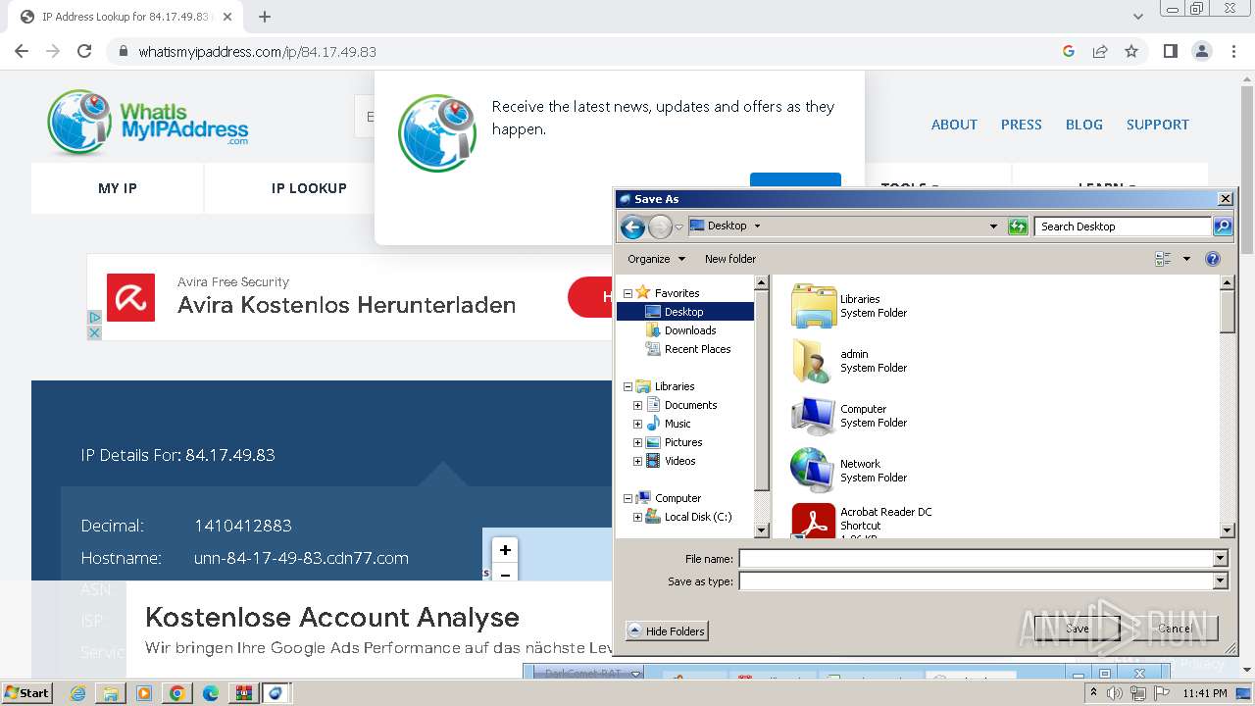The width and height of the screenshot is (1255, 706).
Task: Open the File name dropdown arrow
Action: point(1221,558)
